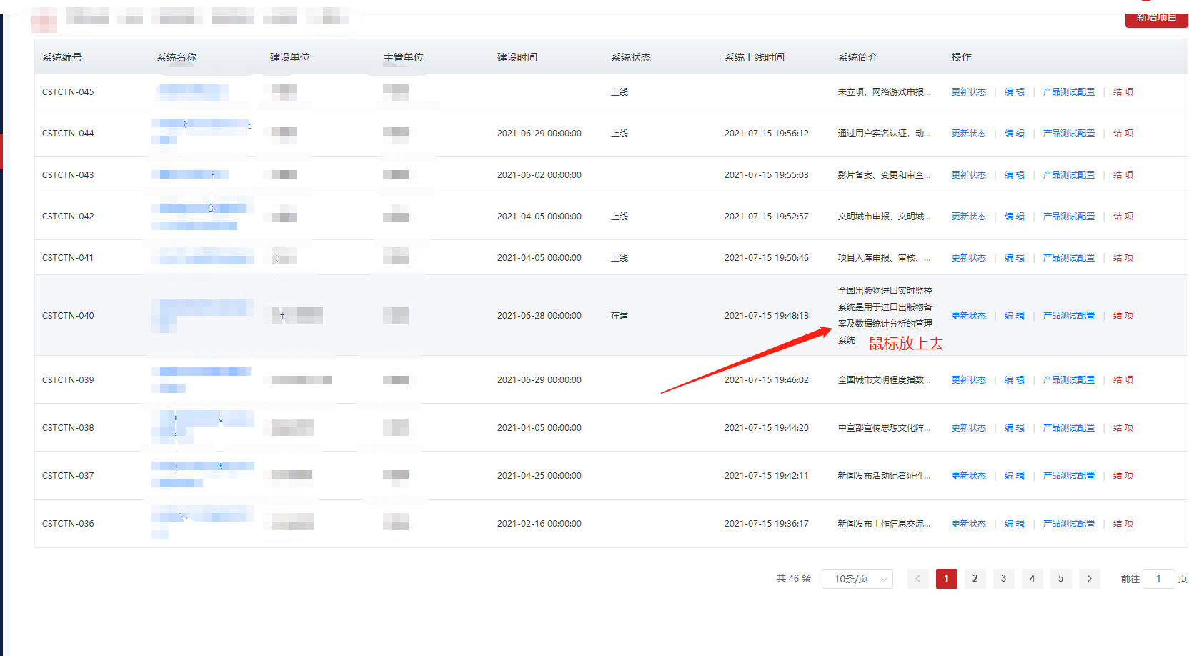Go to next page arrow

tap(1089, 579)
